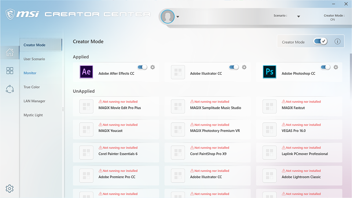Click Not running warning above Adobe Lightroom Classic
This screenshot has width=352, height=198.
(301, 171)
